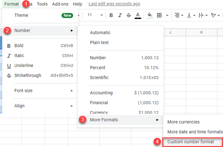223x147 pixels.
Task: Expand the Font size submenu
Action: point(40,90)
